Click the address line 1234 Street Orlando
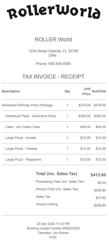 point(53,51)
